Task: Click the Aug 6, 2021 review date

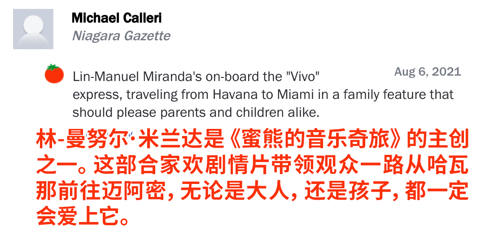Action: click(427, 72)
